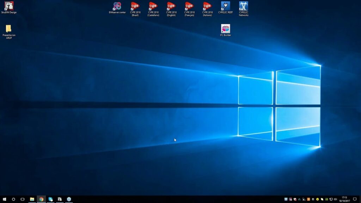The image size is (361, 203).
Task: Open the BIMserver.center desktop icon
Action: click(117, 6)
